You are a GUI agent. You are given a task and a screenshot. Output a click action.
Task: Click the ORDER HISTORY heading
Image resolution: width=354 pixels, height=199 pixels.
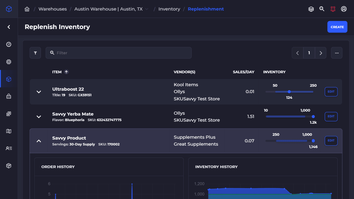coord(58,167)
